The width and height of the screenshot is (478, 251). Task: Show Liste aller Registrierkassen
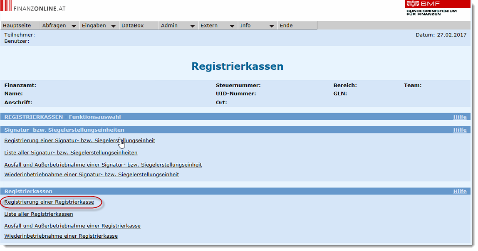[39, 214]
